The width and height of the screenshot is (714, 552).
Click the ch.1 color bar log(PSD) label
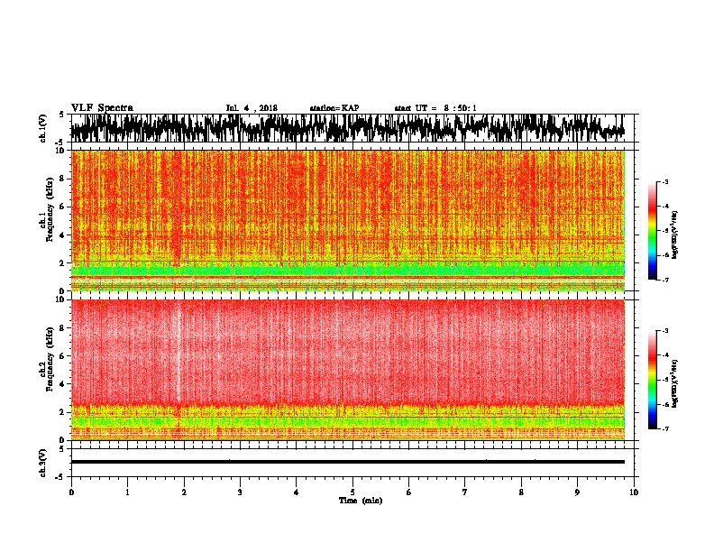tap(675, 235)
